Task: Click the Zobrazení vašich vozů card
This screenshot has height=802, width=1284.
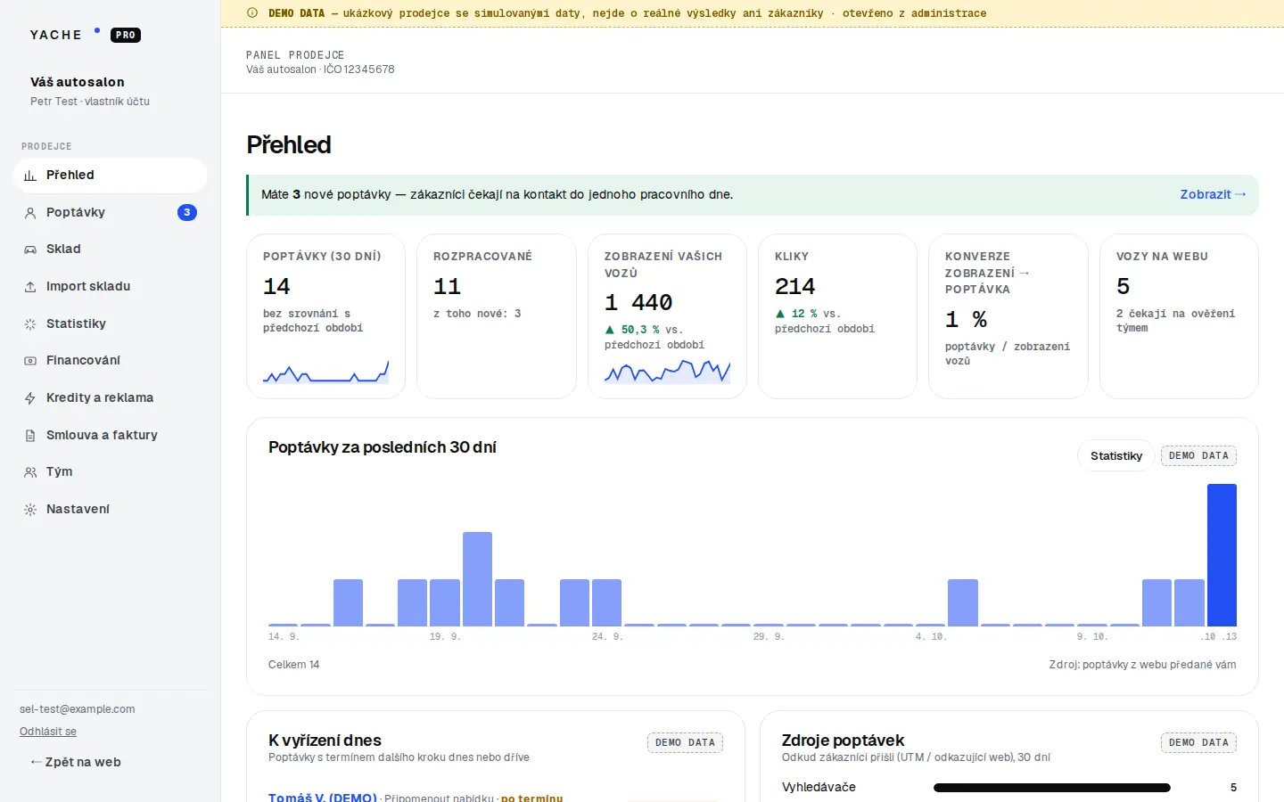Action: (667, 316)
